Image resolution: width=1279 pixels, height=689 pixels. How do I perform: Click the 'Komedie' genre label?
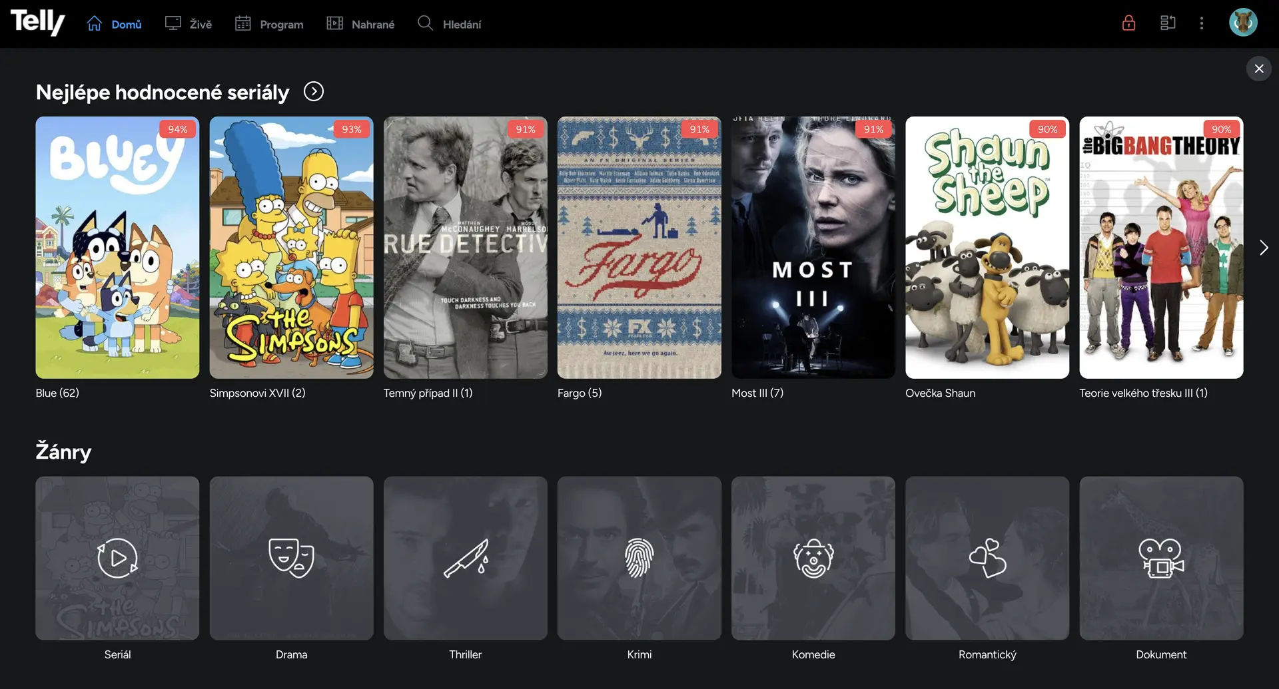[813, 654]
